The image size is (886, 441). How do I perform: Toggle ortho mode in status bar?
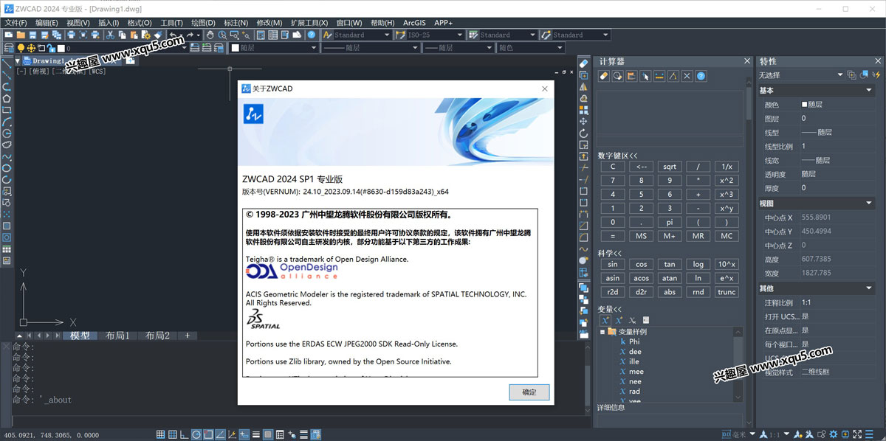click(185, 434)
